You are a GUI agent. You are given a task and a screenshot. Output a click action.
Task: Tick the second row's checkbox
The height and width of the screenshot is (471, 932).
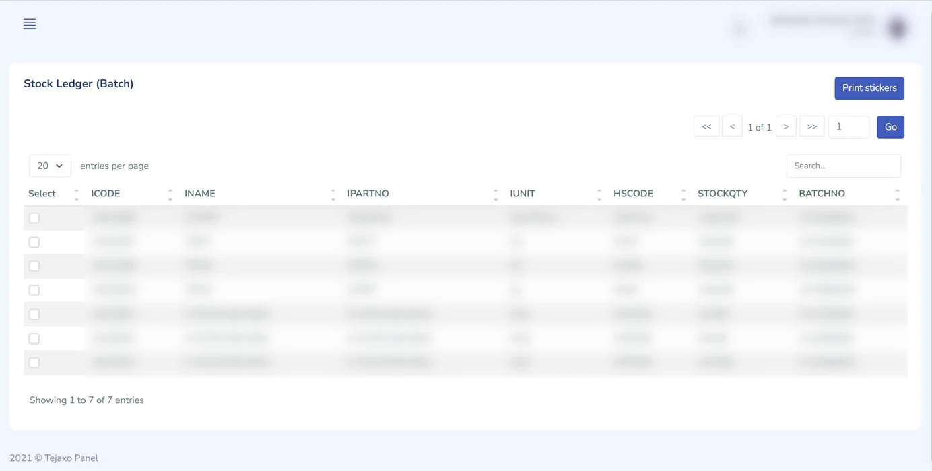(x=34, y=242)
